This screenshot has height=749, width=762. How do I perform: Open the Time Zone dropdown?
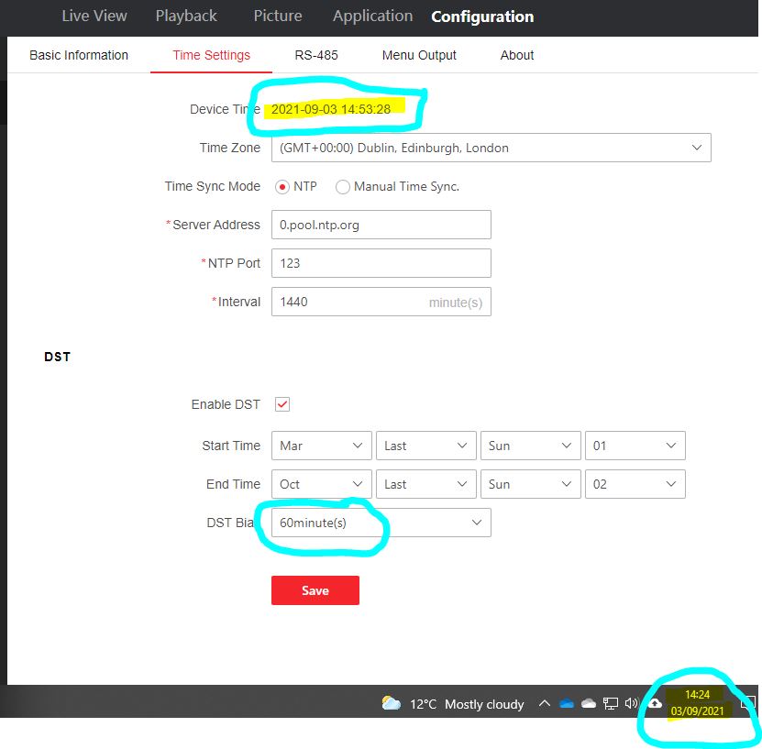(491, 148)
